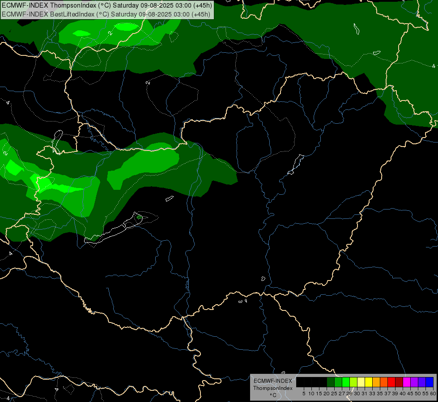Click the bright red 37–39 legend swatch
Viewport: 438px width, 402px height.
pos(391,382)
